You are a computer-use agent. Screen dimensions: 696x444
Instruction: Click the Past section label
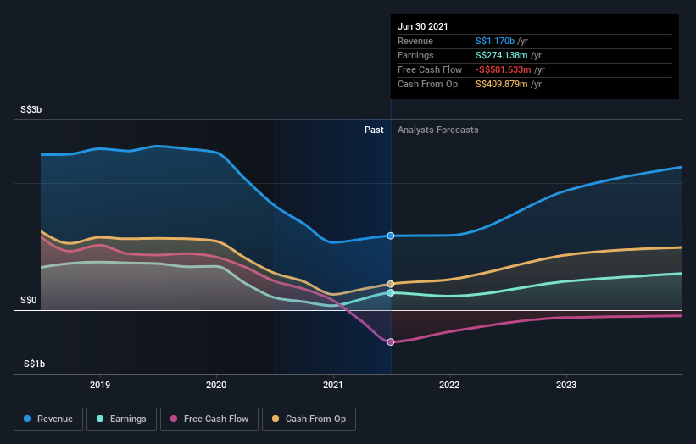[374, 130]
